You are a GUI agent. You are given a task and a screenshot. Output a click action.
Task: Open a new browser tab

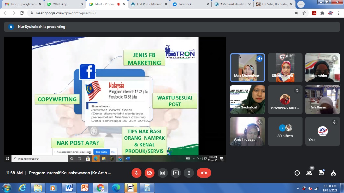coord(301,4)
